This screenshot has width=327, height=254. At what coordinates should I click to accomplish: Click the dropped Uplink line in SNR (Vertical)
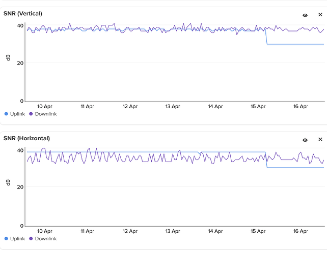point(295,44)
